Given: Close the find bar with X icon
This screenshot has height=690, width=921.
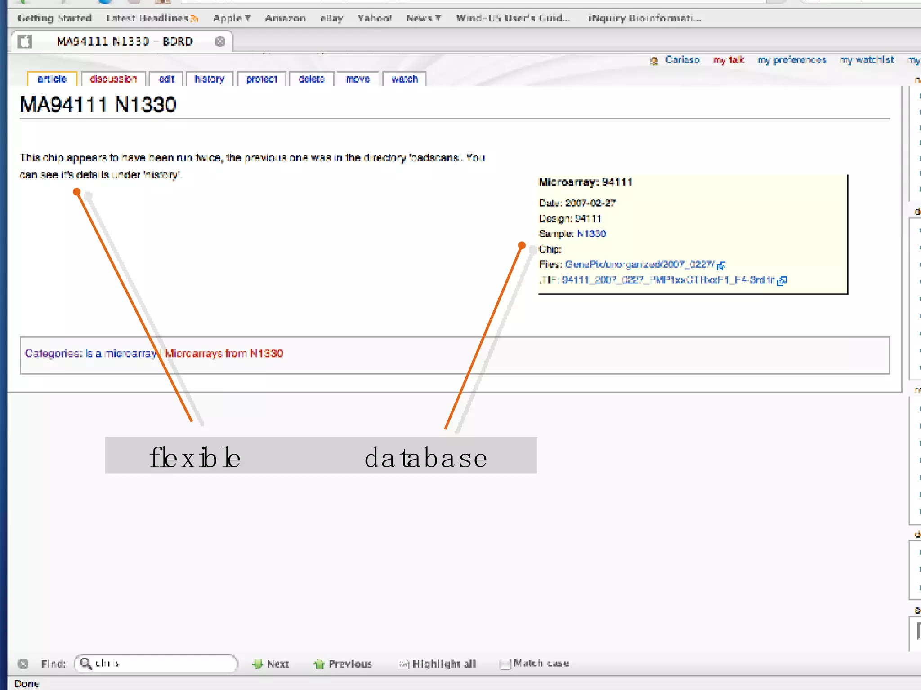Looking at the screenshot, I should tap(23, 663).
